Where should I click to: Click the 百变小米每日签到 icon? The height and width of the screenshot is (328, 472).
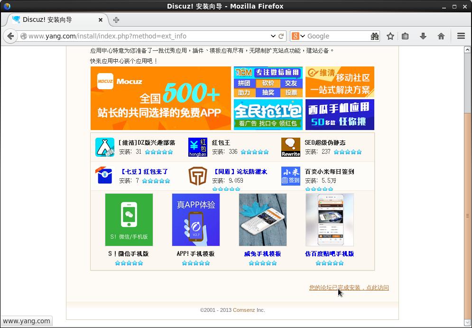290,176
